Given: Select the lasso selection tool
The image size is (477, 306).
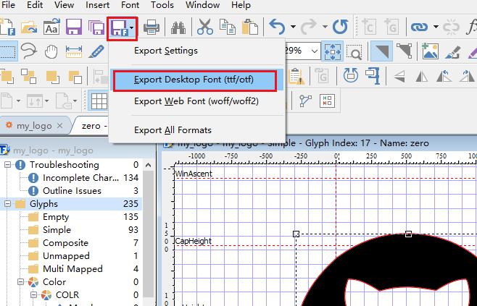Looking at the screenshot, I should click(29, 51).
